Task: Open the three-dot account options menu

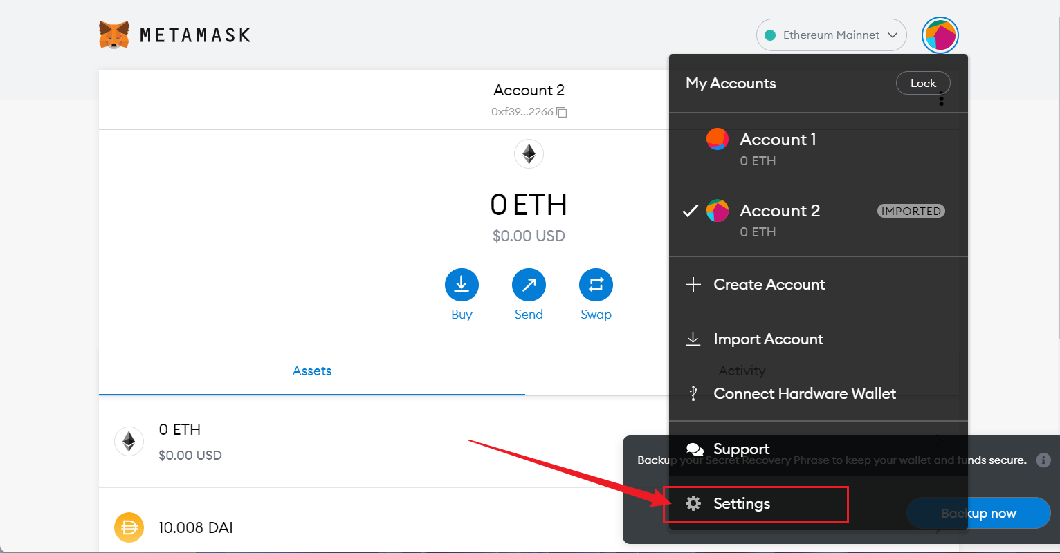Action: pos(942,101)
